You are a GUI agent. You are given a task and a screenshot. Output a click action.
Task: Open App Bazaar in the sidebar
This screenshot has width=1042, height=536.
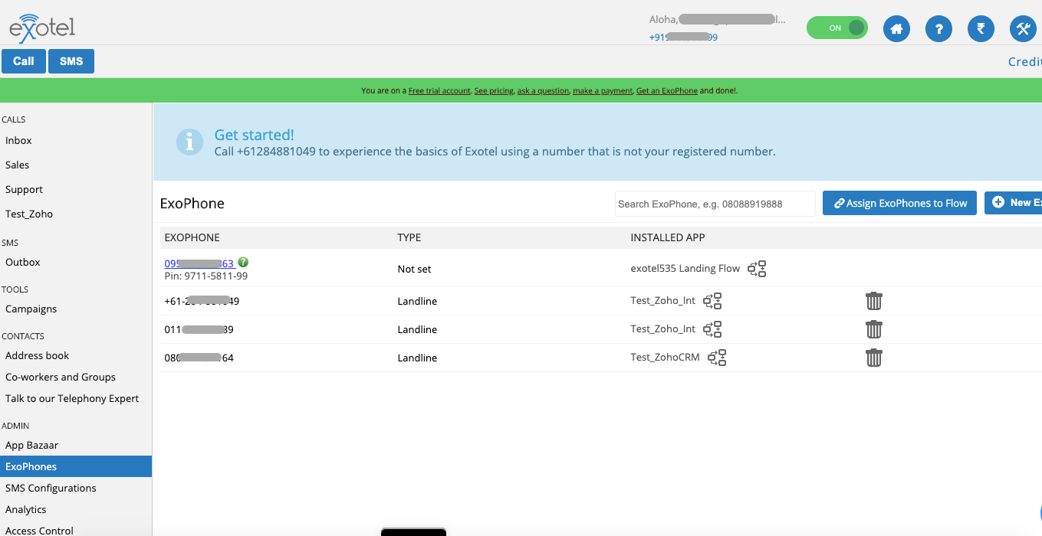pyautogui.click(x=31, y=445)
